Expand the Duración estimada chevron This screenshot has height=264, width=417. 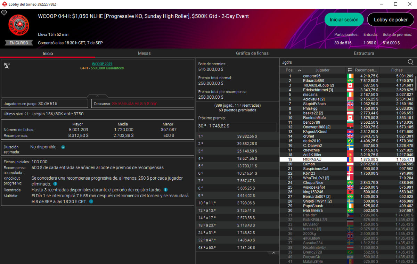63,147
